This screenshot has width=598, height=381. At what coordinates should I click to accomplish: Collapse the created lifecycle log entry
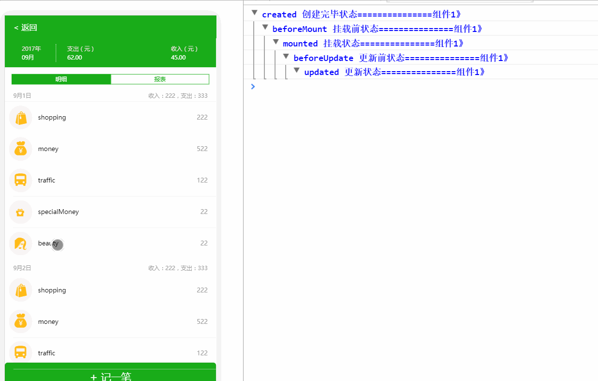pyautogui.click(x=254, y=13)
